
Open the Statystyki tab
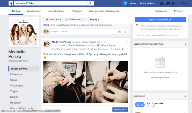[x=77, y=11]
